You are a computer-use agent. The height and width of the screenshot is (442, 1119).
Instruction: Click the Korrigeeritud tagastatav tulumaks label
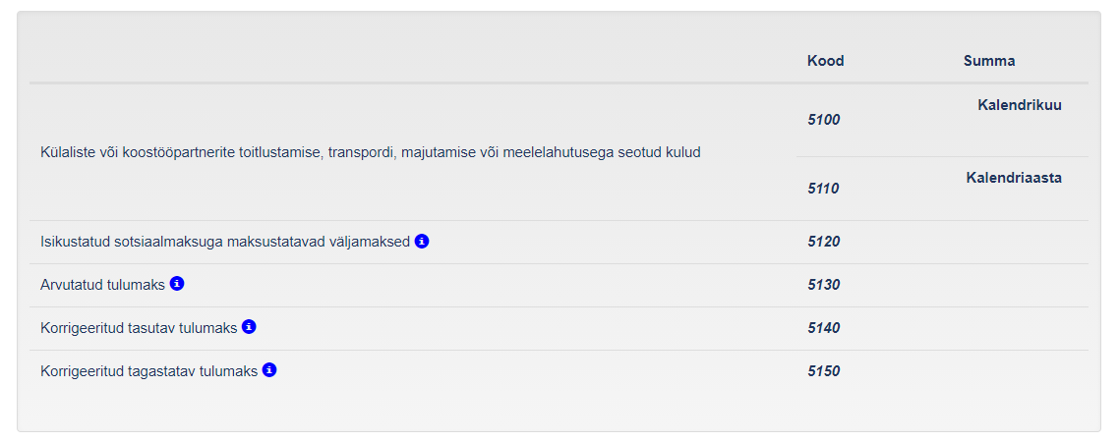coord(149,371)
